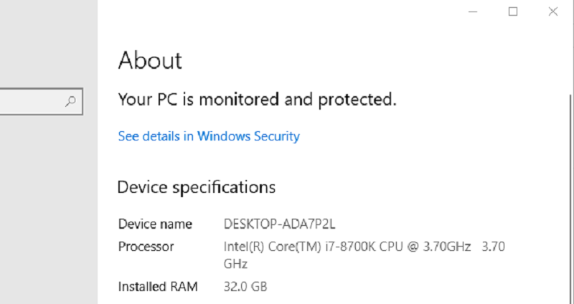Click the trailing 3.70 processor speed value
Screen dimensions: 574x304
click(493, 247)
